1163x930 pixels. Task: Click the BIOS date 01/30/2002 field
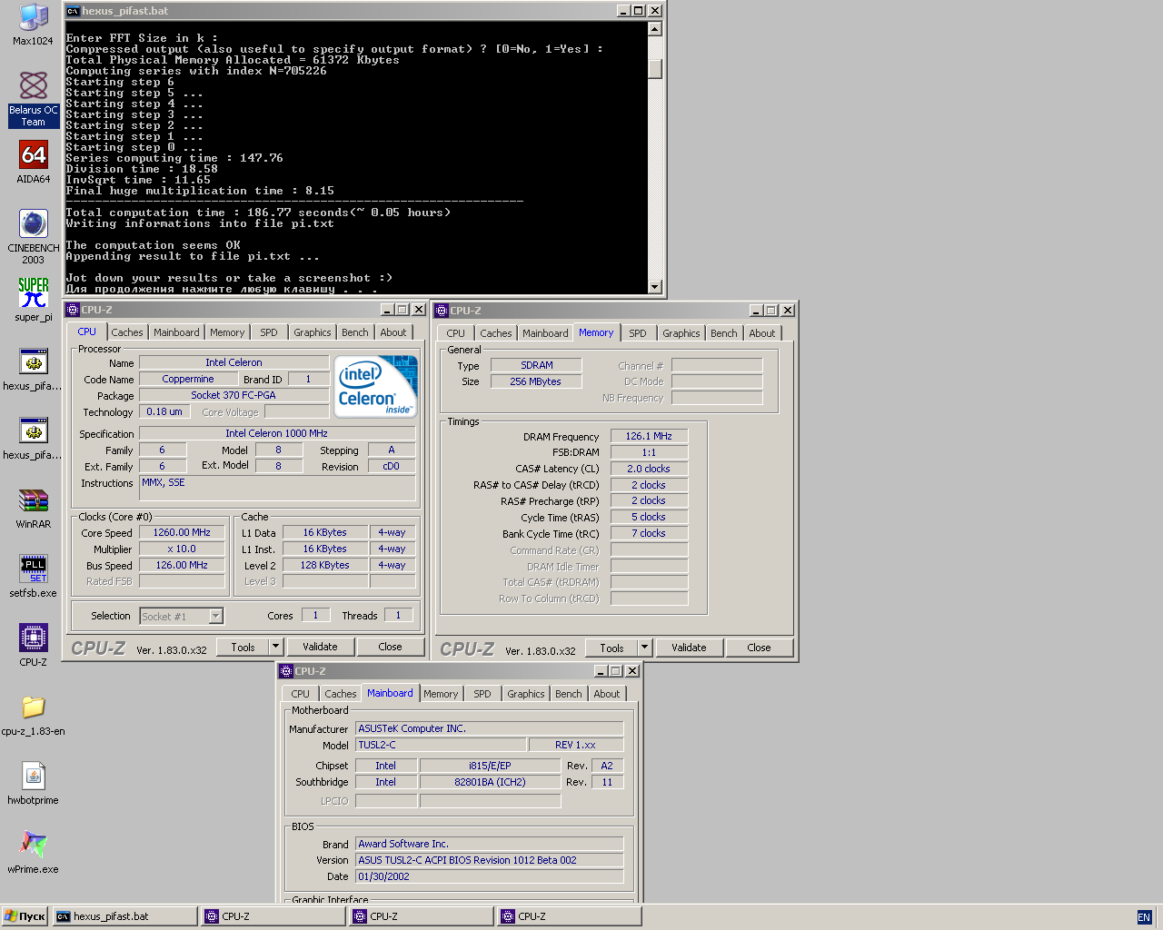click(x=490, y=876)
